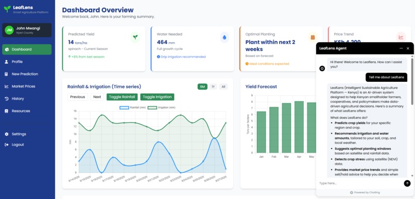Click the Plant within next 2 weeks text
This screenshot has height=199, width=415.
270,46
